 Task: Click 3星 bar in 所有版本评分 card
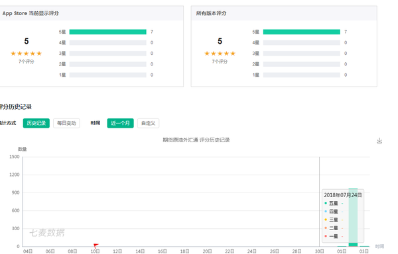[x=302, y=54]
